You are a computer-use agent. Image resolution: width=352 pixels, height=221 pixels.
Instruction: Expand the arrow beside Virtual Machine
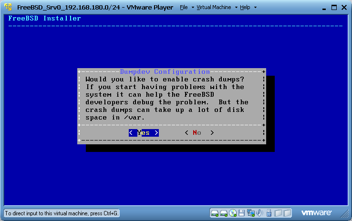[236, 8]
